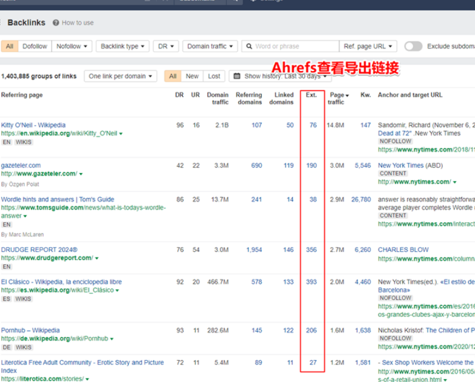This screenshot has height=382, width=475.
Task: Open the Domain traffic filter dropdown
Action: [210, 46]
